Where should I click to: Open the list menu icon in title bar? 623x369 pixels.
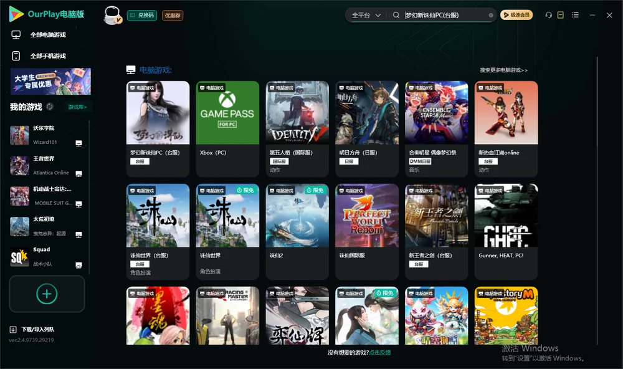click(x=575, y=15)
